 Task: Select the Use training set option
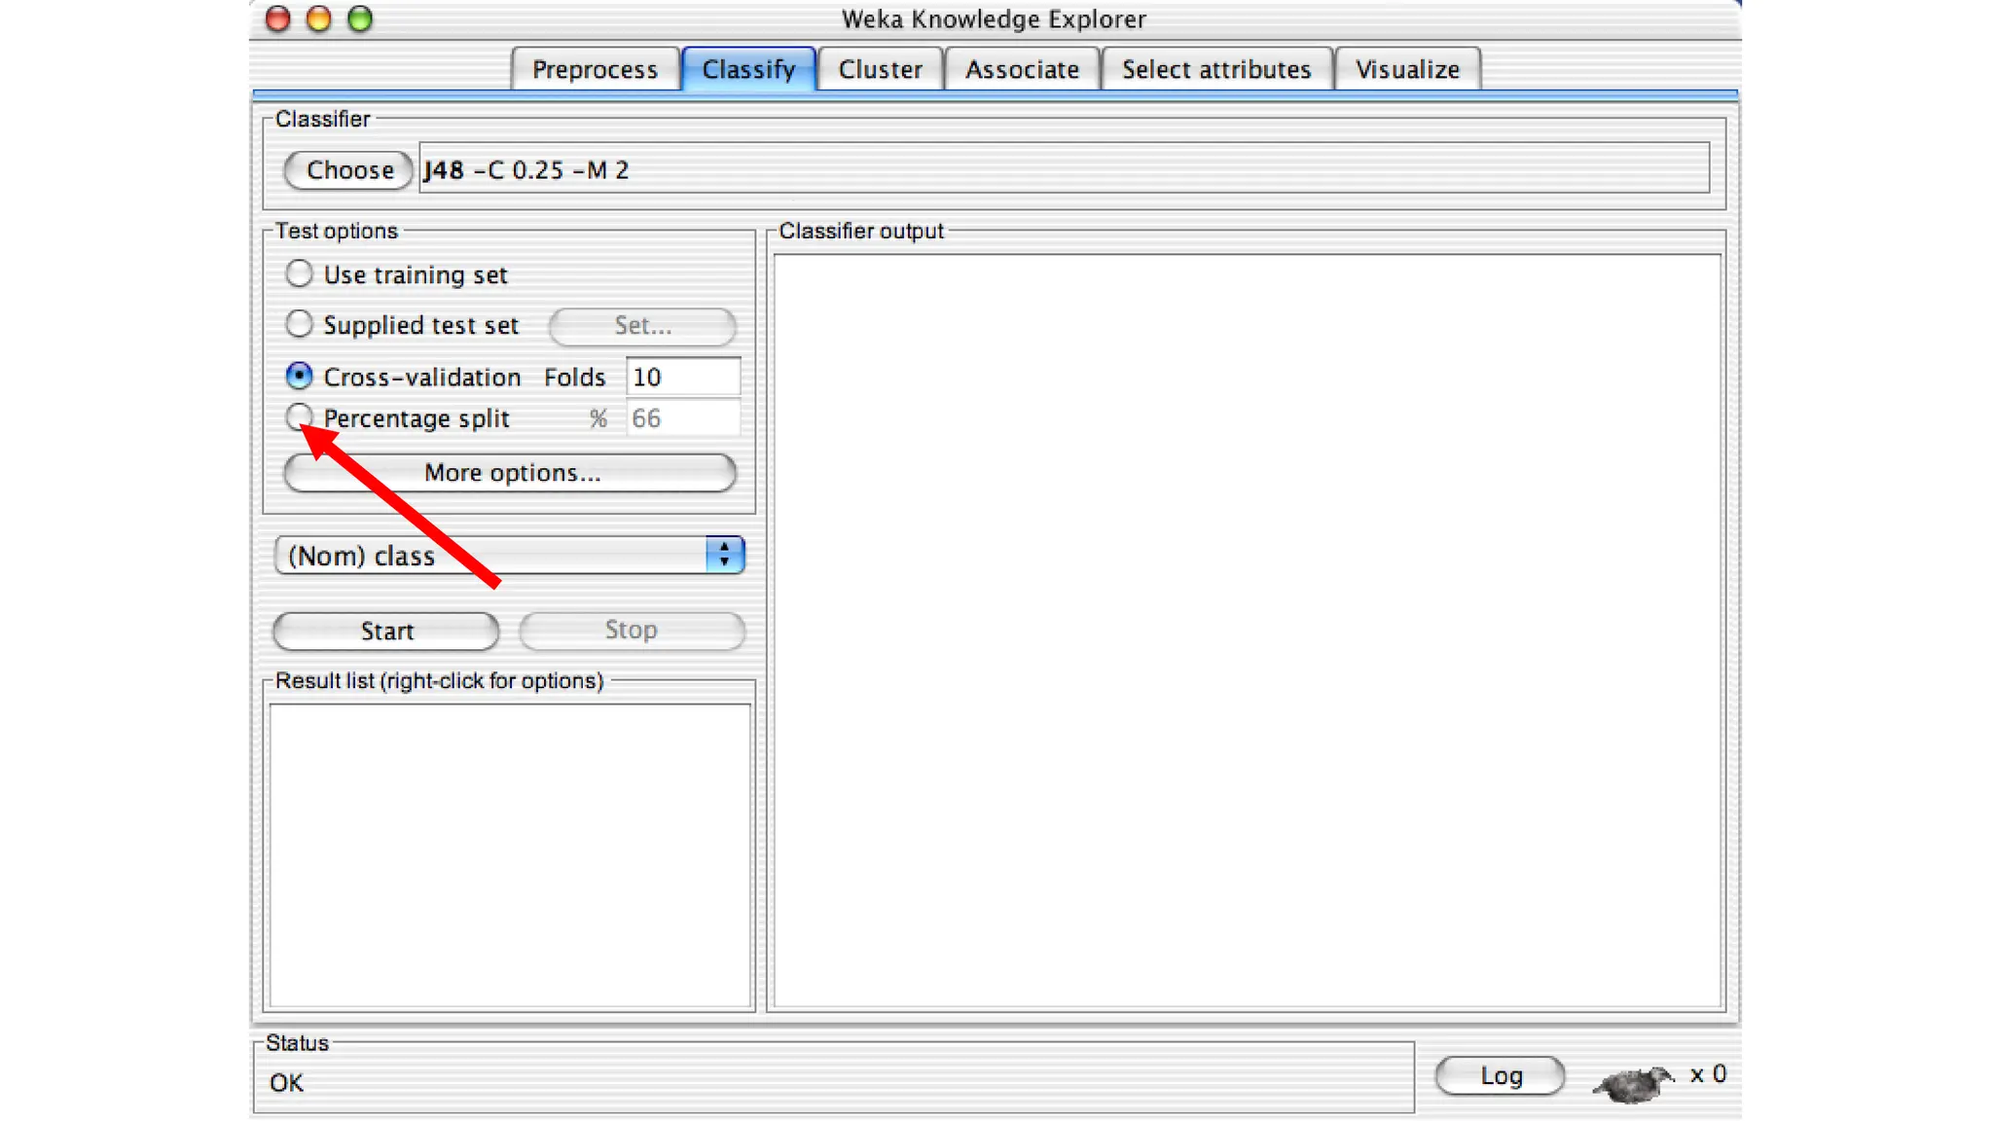click(x=299, y=274)
